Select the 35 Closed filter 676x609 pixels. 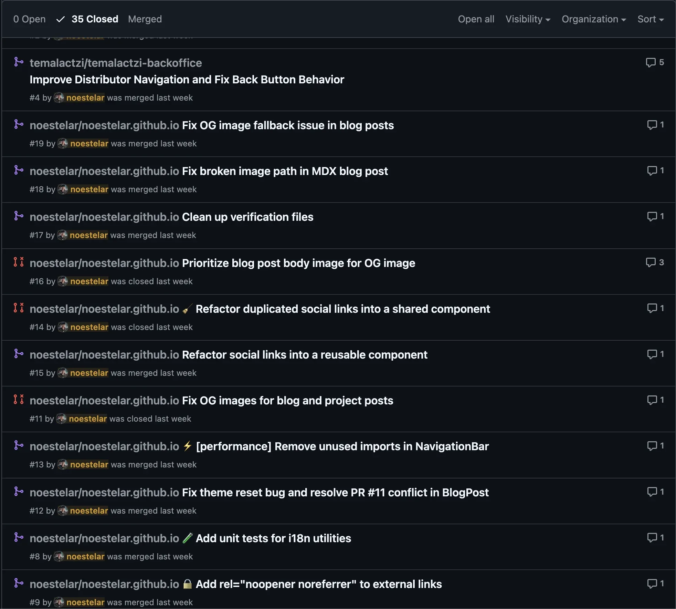point(87,19)
